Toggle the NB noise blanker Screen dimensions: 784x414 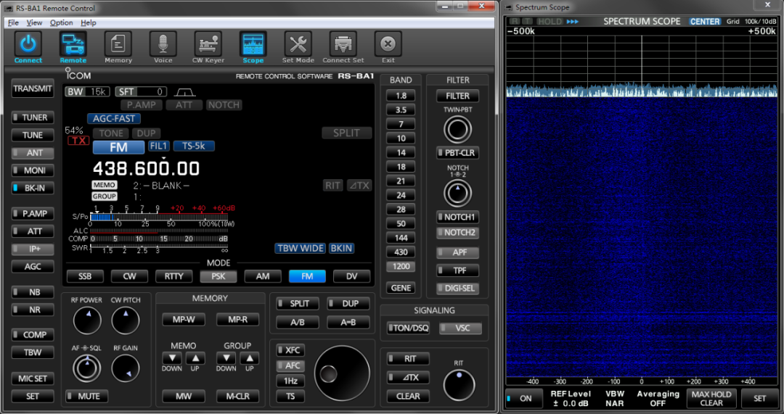33,292
